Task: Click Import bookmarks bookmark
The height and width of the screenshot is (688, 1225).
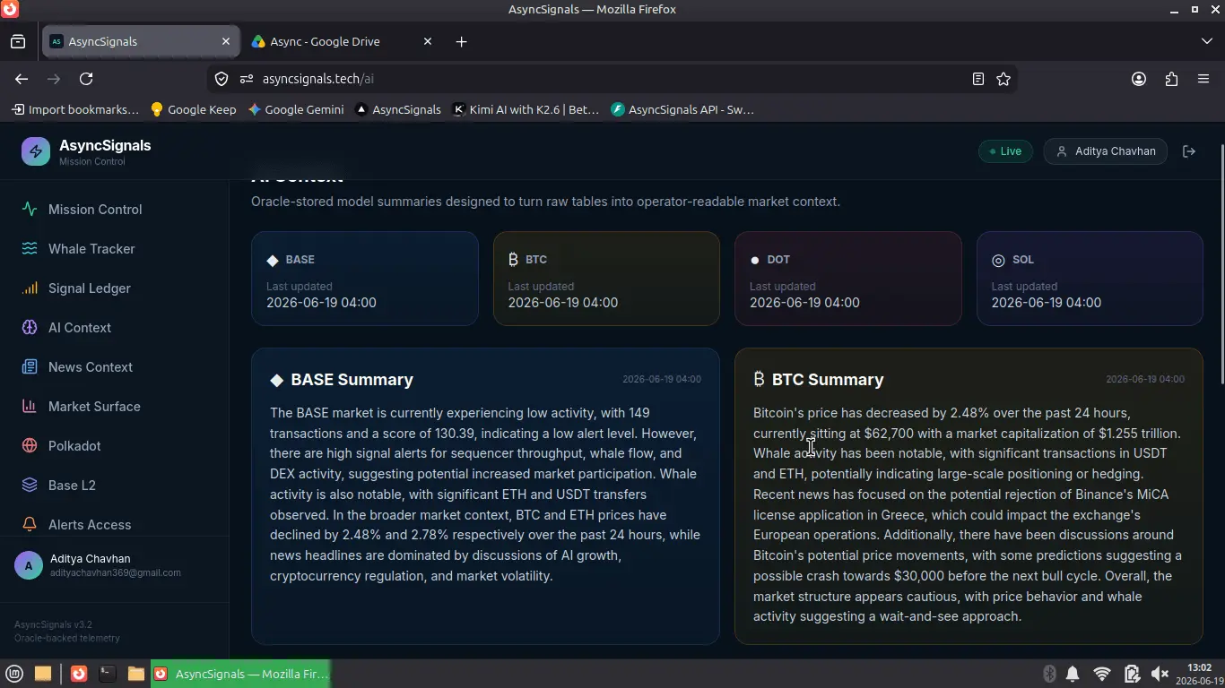Action: (x=76, y=109)
